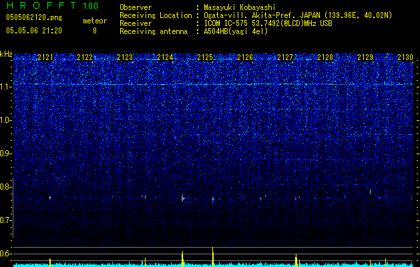This screenshot has height=267, width=420.
Task: Click the 'meteor' label
Action: click(x=95, y=21)
